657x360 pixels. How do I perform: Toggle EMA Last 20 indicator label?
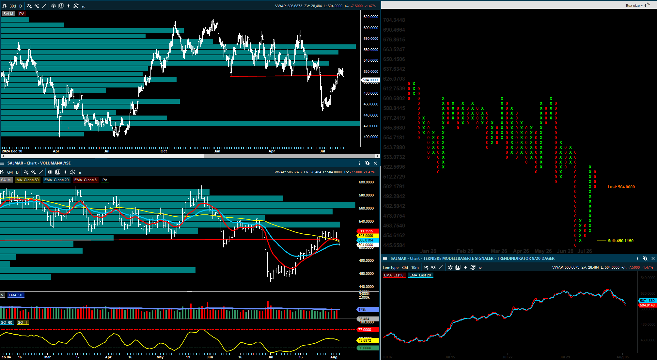click(x=420, y=275)
